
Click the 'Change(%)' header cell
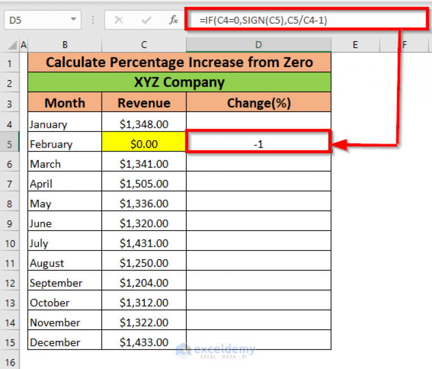point(259,102)
